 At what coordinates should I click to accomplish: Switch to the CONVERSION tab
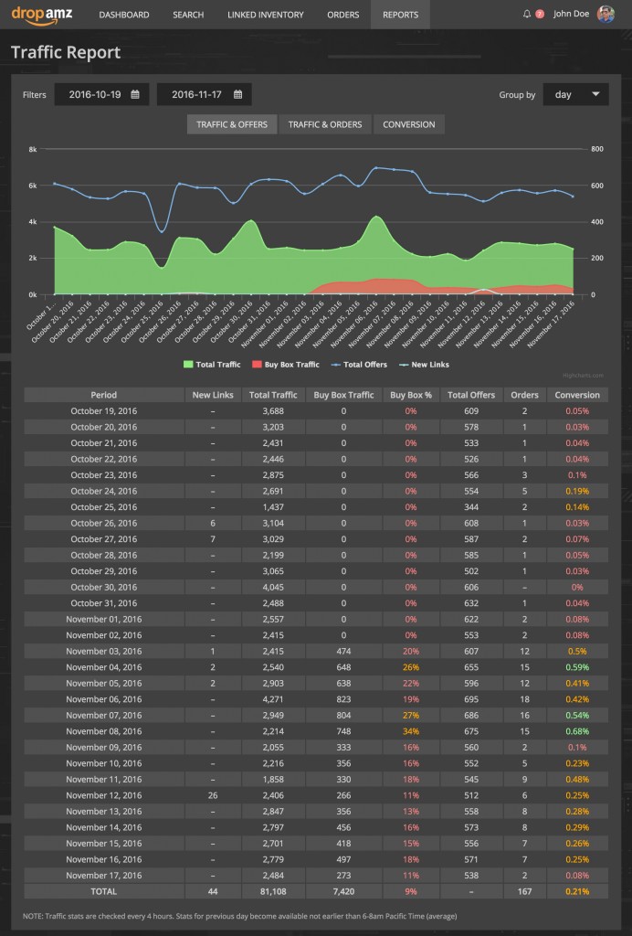(x=409, y=124)
